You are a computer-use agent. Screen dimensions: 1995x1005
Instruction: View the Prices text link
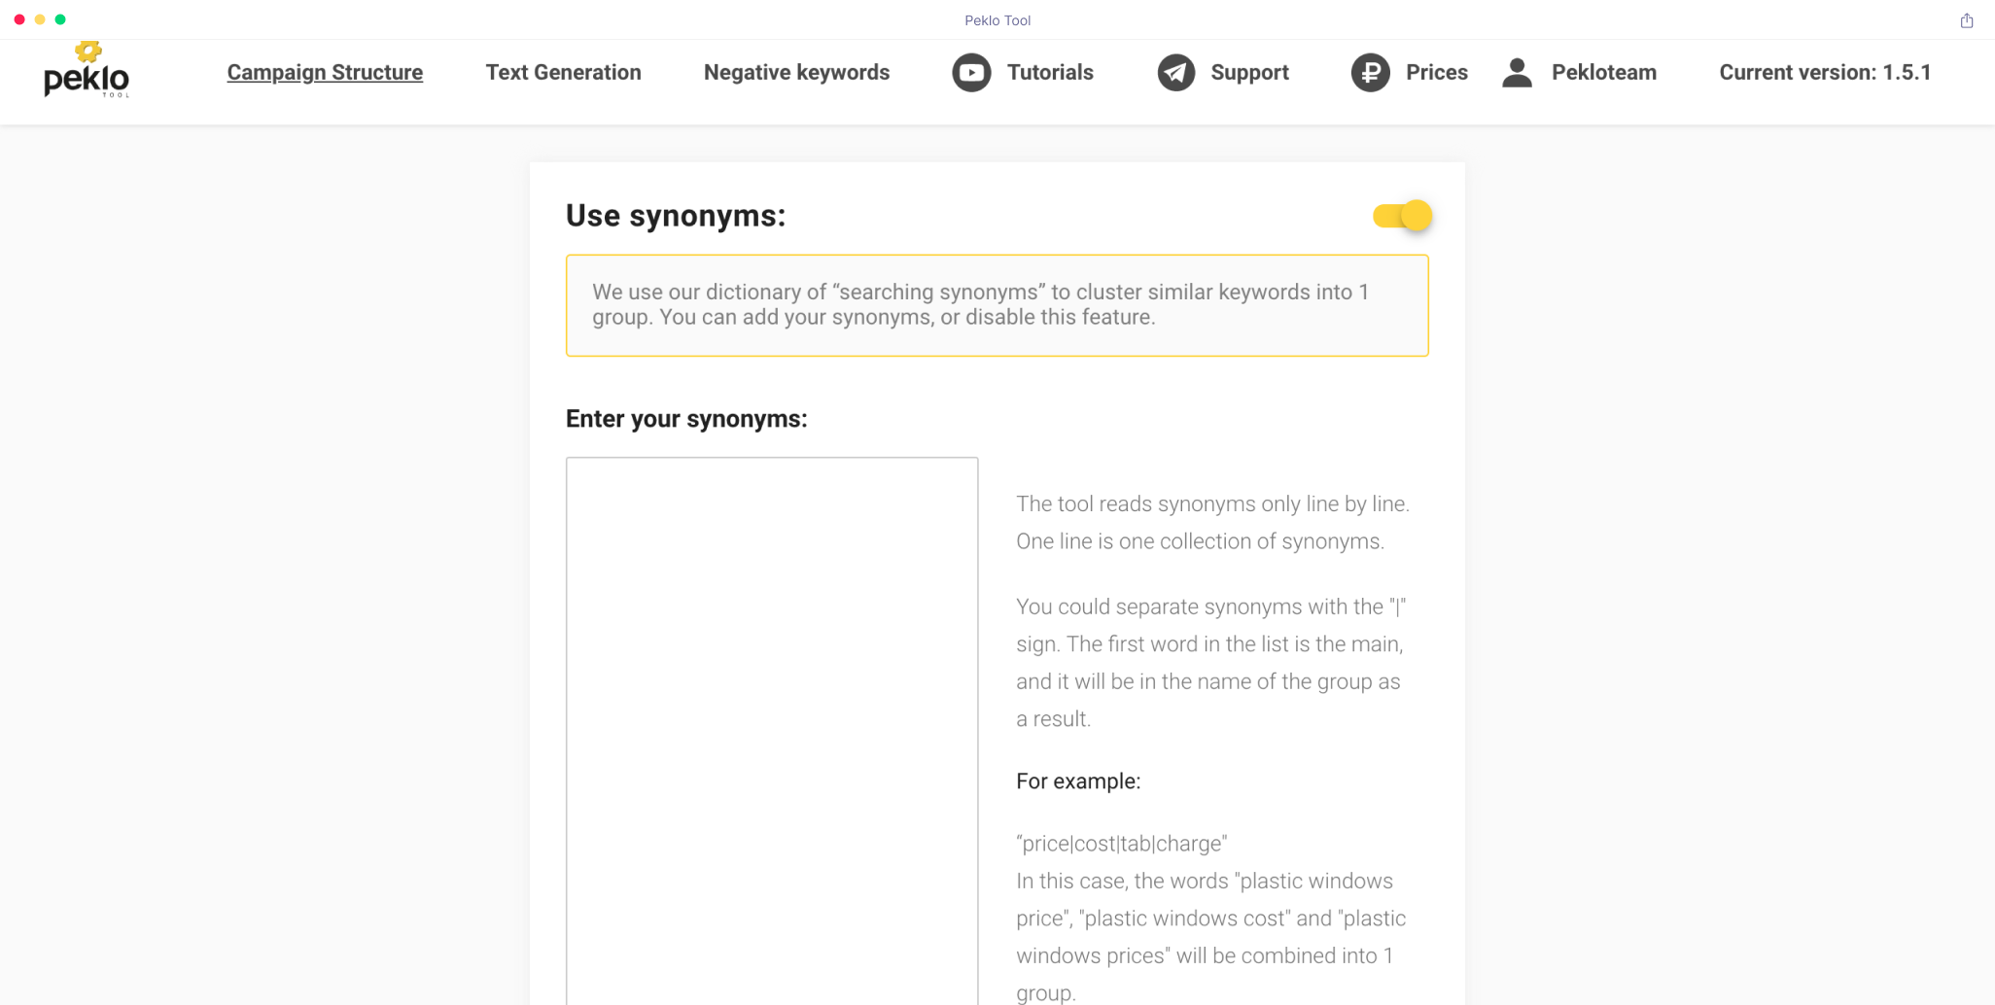1436,73
